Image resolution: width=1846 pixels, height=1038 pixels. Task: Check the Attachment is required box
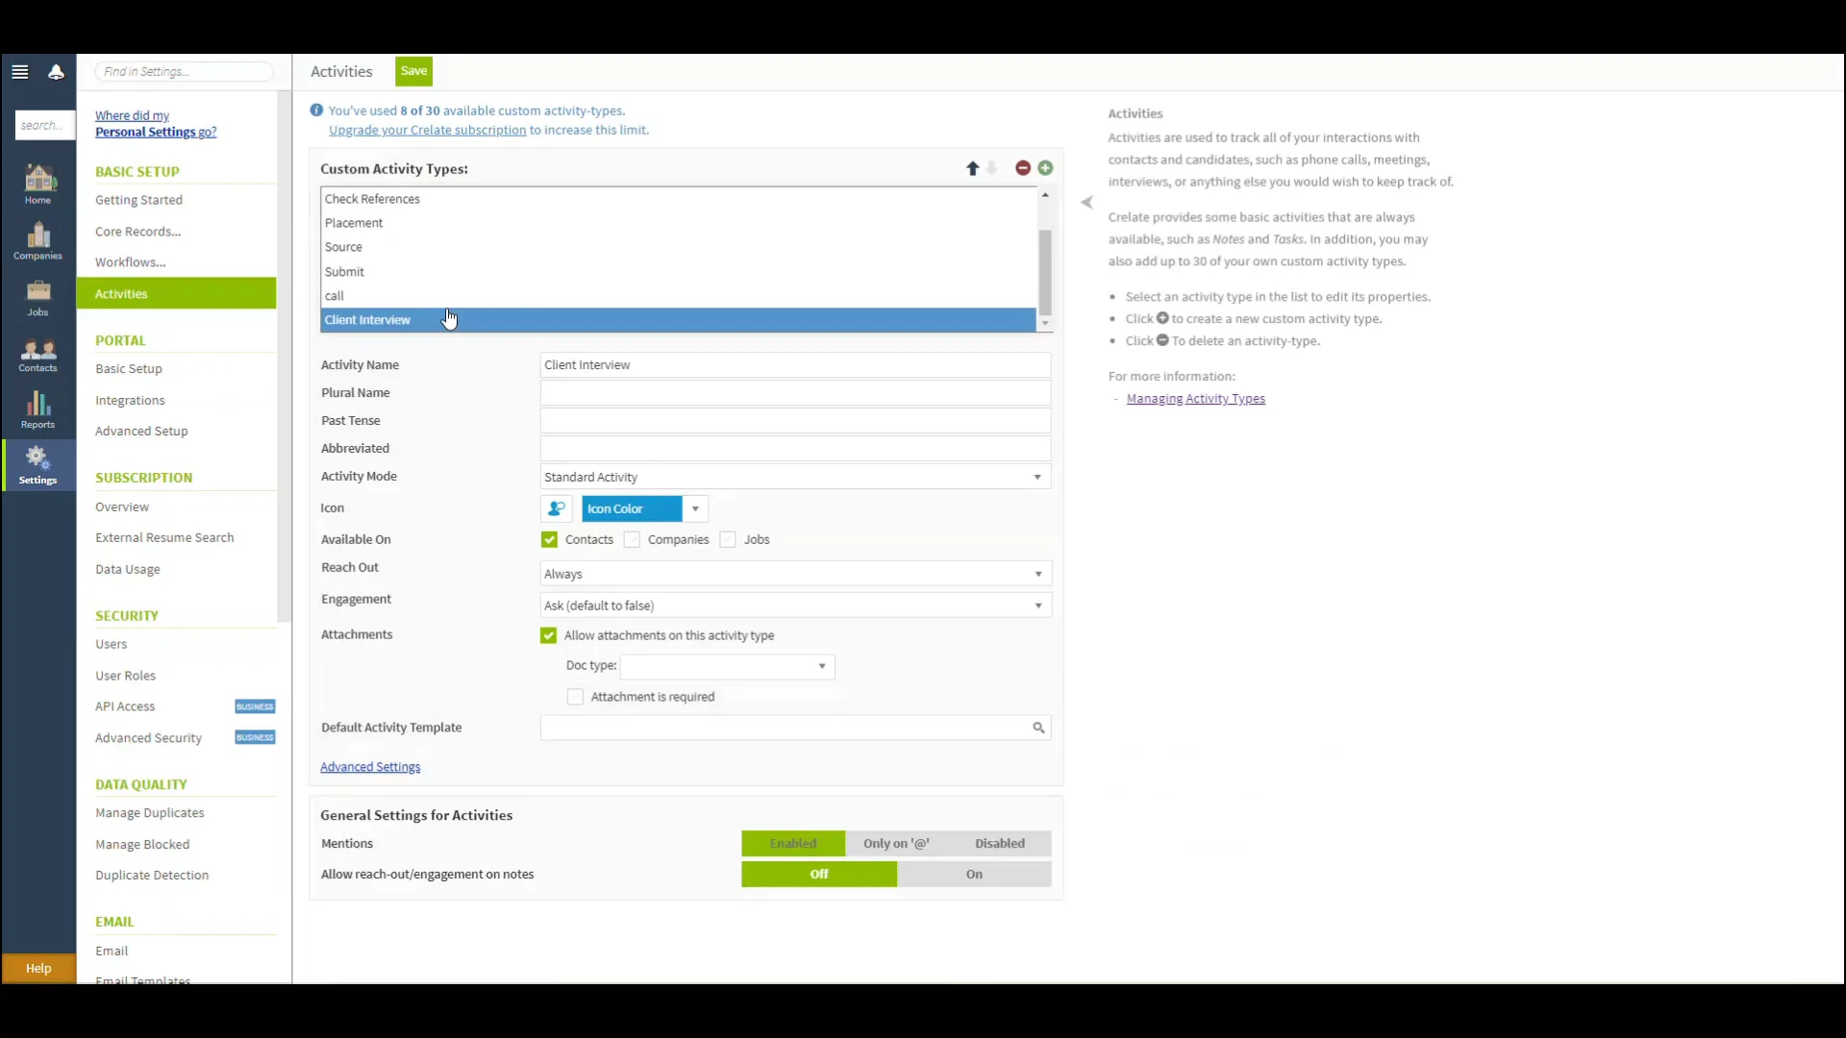click(575, 697)
